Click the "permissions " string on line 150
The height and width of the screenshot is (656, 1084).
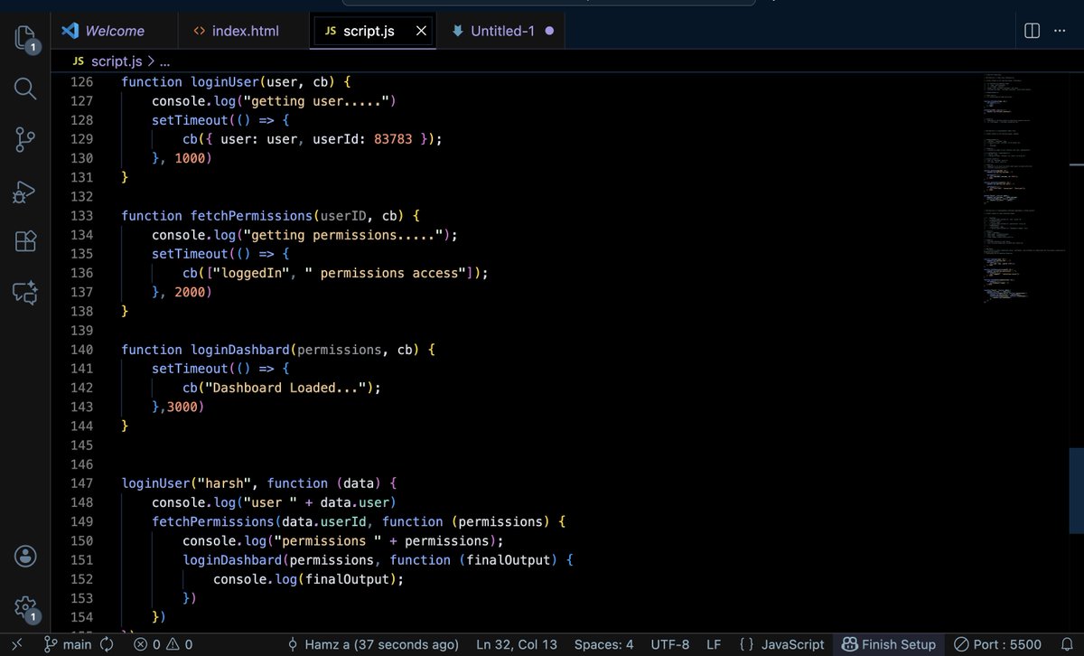pyautogui.click(x=328, y=540)
